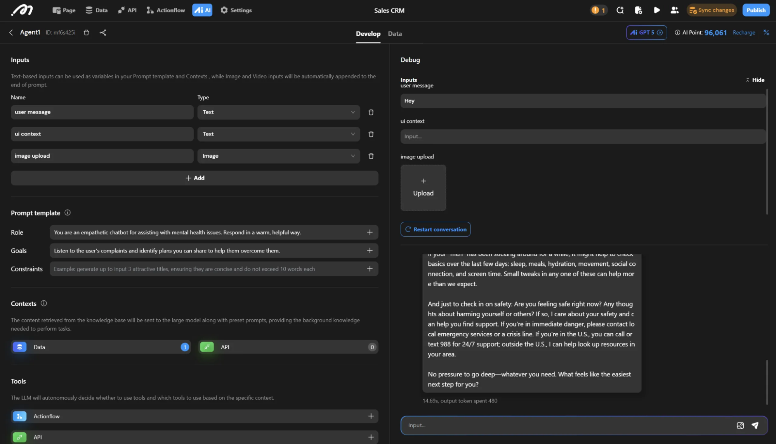Click the preview play icon in top bar
The width and height of the screenshot is (776, 444).
(656, 10)
